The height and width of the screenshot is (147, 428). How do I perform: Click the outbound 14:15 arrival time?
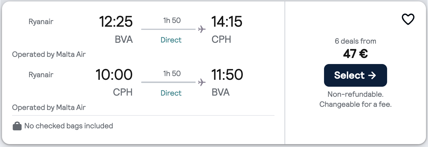(227, 22)
